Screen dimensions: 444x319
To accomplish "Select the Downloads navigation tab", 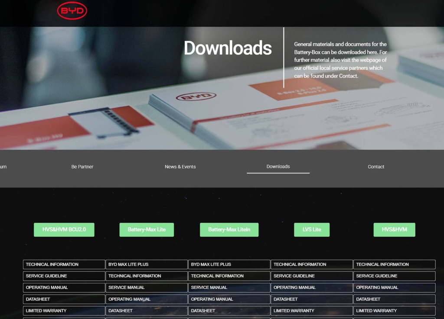I will click(278, 167).
